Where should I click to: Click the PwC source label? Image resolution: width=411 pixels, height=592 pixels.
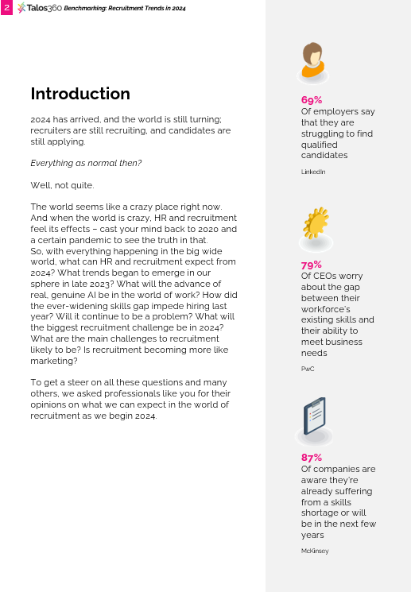point(308,369)
